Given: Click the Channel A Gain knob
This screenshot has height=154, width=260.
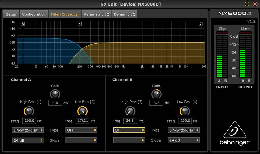Looking at the screenshot, I should [x=55, y=94].
